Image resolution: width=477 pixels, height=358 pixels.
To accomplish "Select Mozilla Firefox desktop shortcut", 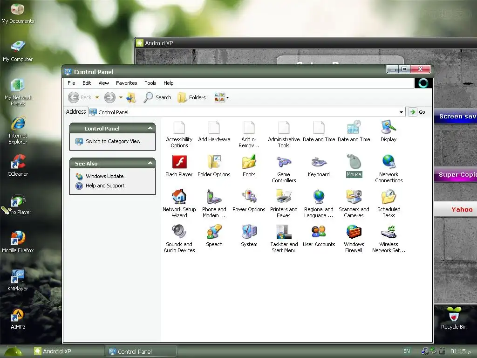I will coord(18,242).
